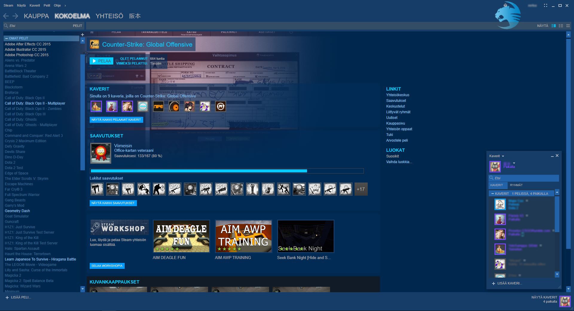Launch Big Picture mode icon
Screen dimensions: 574x311
pos(546,5)
